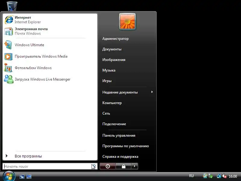Click the Интернет label text
Screen dimensions: 241x181
(23, 17)
